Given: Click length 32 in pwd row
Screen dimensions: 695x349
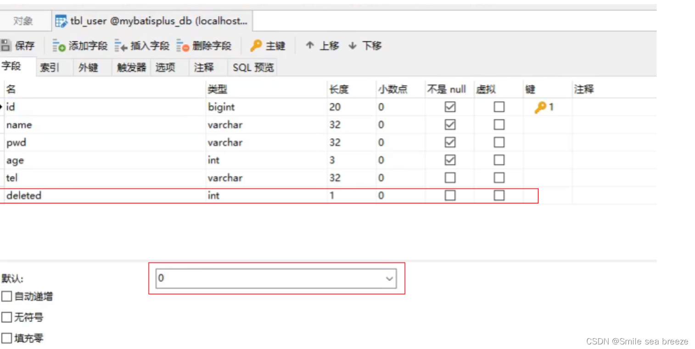Looking at the screenshot, I should 351,142.
